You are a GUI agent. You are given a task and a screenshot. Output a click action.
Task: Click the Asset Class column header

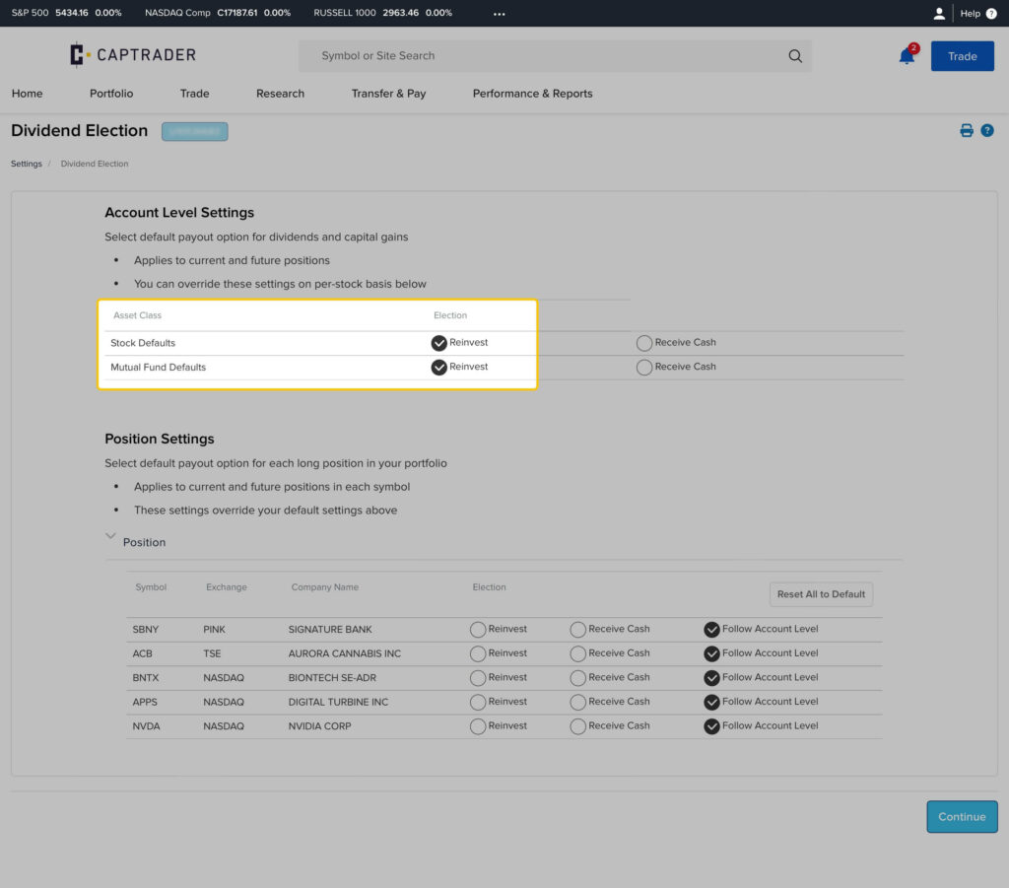pos(137,315)
